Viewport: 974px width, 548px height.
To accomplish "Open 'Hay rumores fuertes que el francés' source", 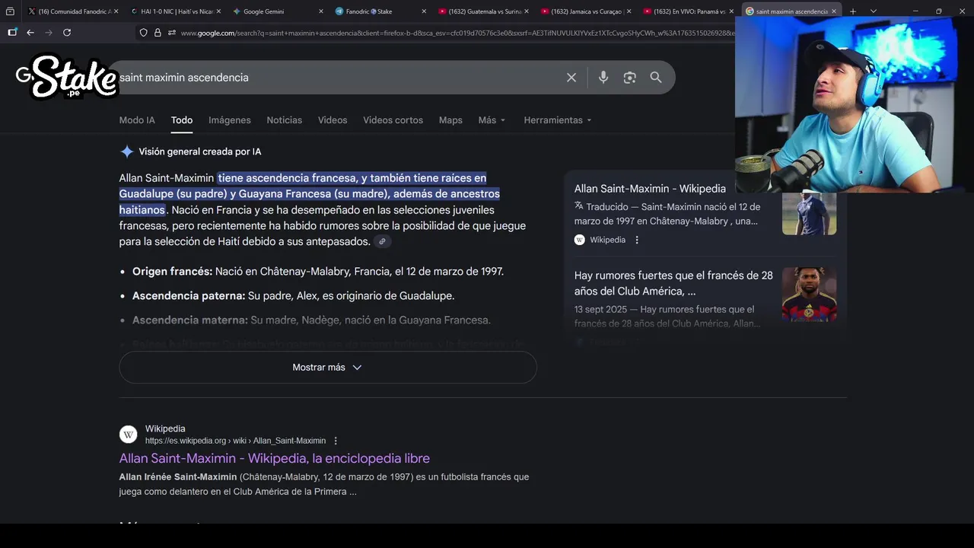I will pos(673,283).
